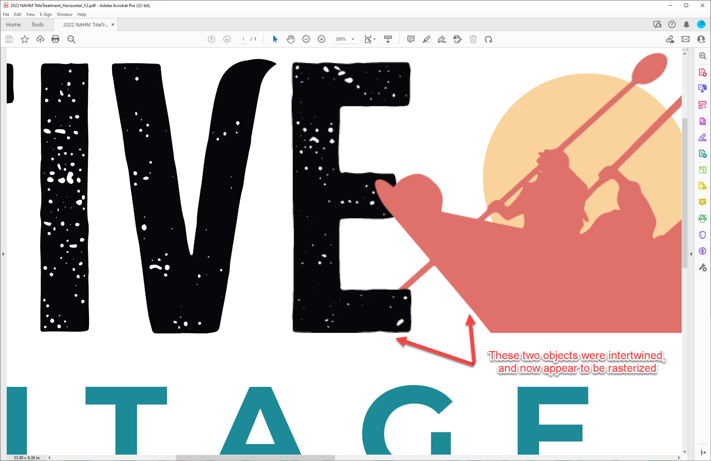This screenshot has height=461, width=711.
Task: Expand the left navigation pane
Action: [3, 254]
